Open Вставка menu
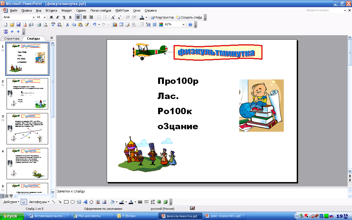This screenshot has height=220, width=352. [x=51, y=10]
